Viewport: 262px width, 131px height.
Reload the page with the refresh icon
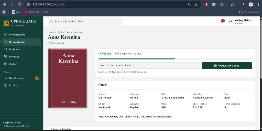pos(19,5)
